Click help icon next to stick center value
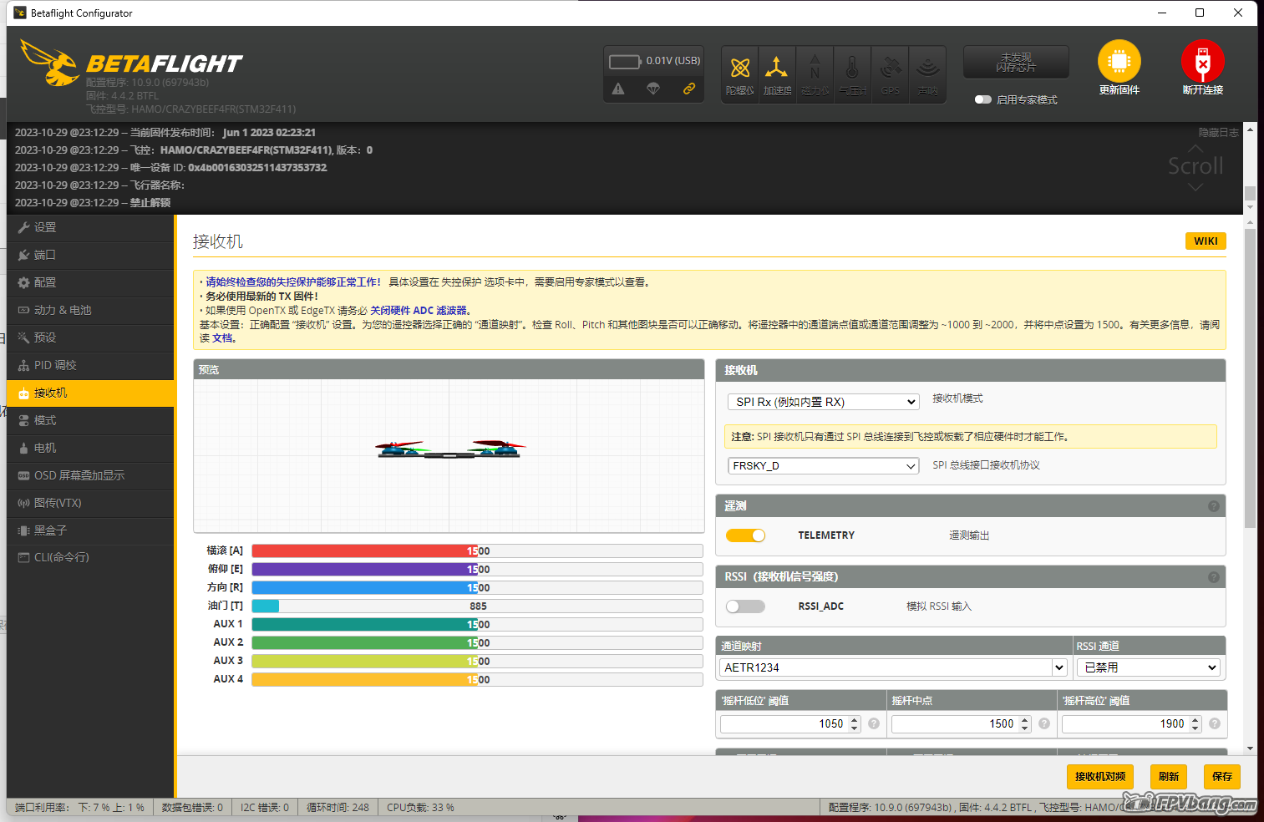The width and height of the screenshot is (1264, 822). (1044, 724)
